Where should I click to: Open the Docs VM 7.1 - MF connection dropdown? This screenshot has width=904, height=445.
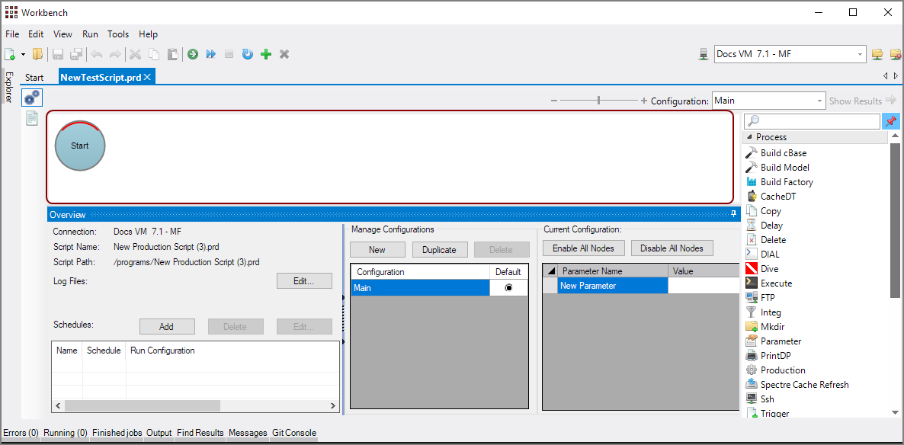861,54
